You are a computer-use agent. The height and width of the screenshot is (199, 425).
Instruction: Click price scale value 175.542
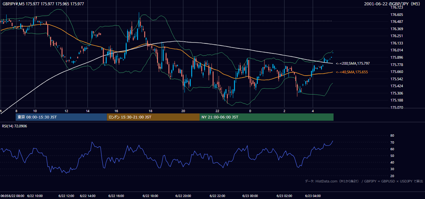coord(396,79)
